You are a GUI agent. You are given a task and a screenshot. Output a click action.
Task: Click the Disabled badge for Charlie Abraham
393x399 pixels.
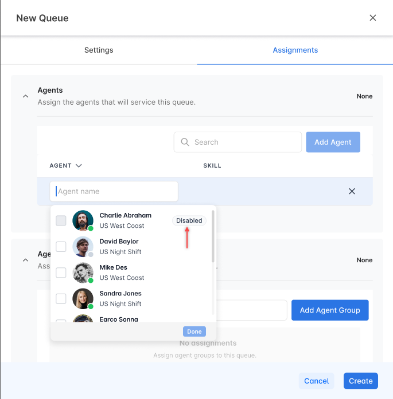pyautogui.click(x=189, y=220)
